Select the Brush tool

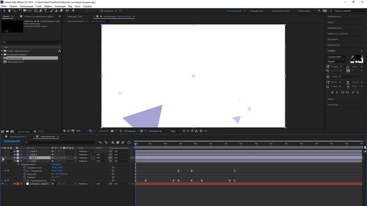(52, 11)
